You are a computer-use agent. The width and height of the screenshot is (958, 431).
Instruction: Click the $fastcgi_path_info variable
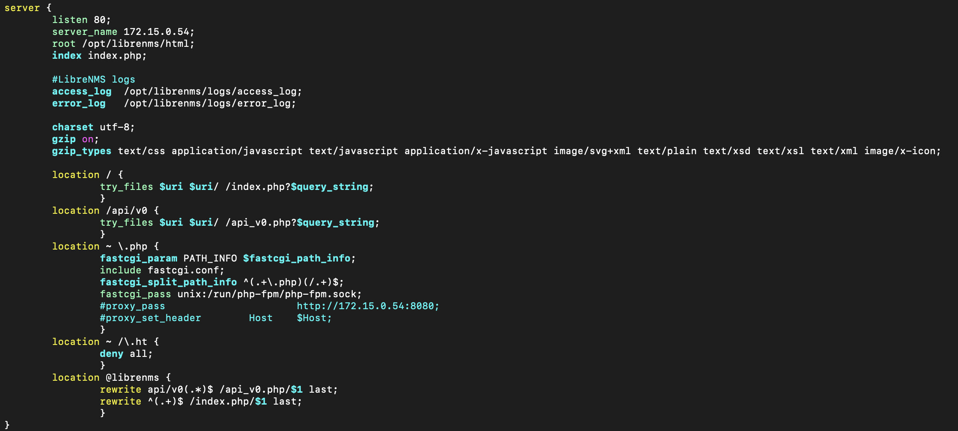tap(296, 259)
